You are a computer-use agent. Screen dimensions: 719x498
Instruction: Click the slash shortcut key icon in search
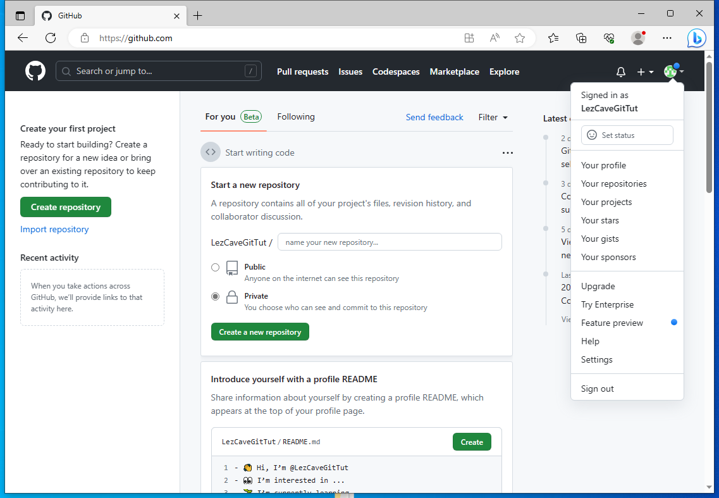(250, 71)
